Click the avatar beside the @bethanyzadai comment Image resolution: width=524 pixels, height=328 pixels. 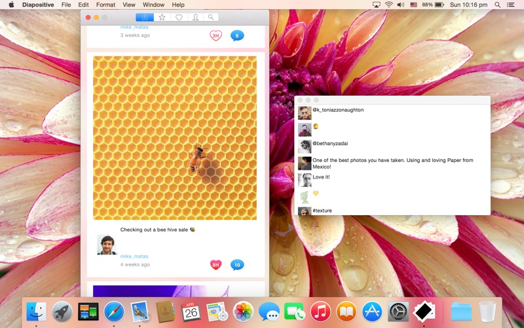[305, 146]
